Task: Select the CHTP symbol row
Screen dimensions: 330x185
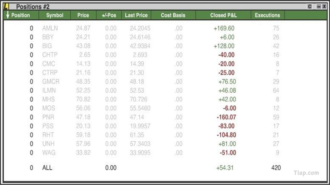Action: [50, 55]
